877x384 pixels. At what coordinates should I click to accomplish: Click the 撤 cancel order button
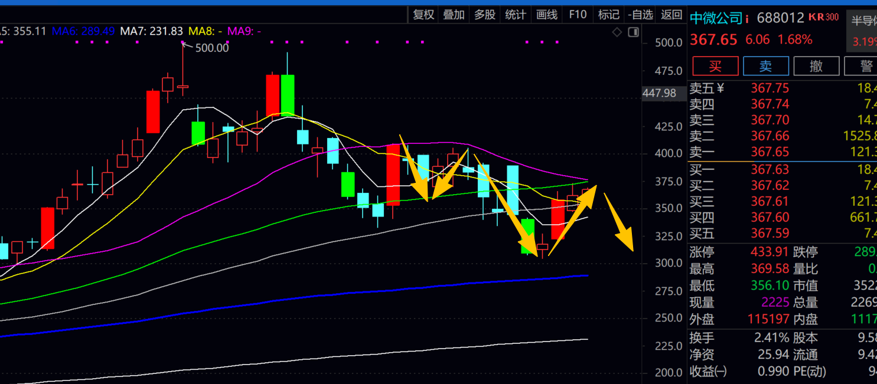point(816,66)
